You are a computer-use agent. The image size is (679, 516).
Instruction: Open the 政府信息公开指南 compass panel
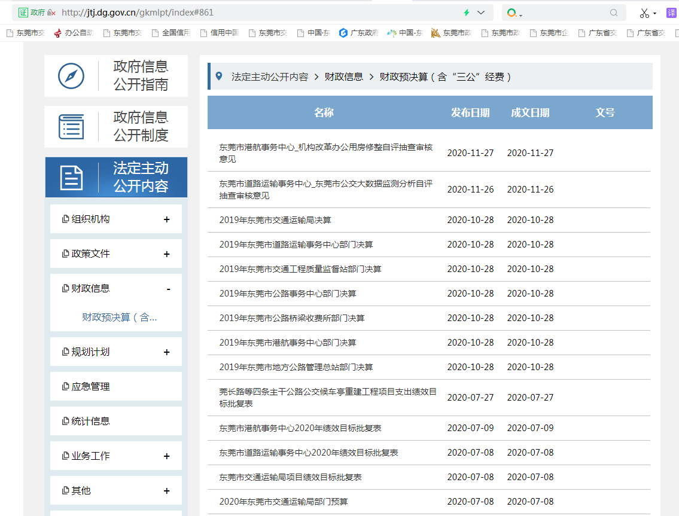click(116, 76)
